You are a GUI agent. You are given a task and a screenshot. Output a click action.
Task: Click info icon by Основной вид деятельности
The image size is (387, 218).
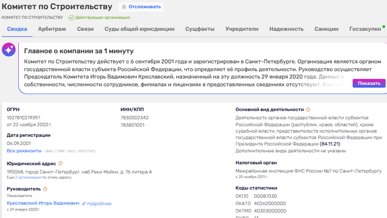click(308, 110)
